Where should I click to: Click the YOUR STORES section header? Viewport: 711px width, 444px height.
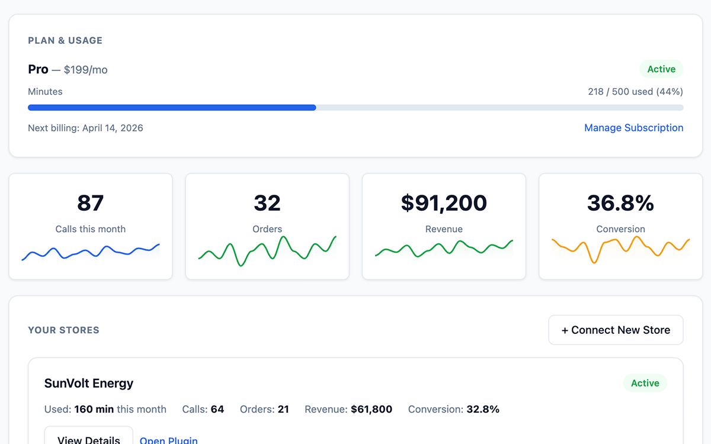[x=63, y=330]
